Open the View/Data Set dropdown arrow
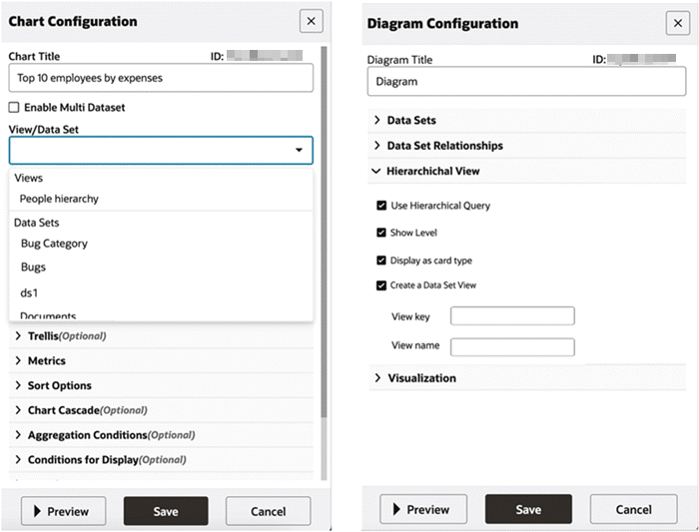This screenshot has height=532, width=699. tap(298, 151)
